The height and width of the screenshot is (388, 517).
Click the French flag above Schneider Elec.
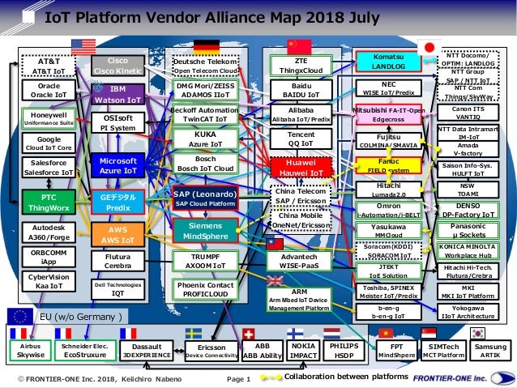63,334
